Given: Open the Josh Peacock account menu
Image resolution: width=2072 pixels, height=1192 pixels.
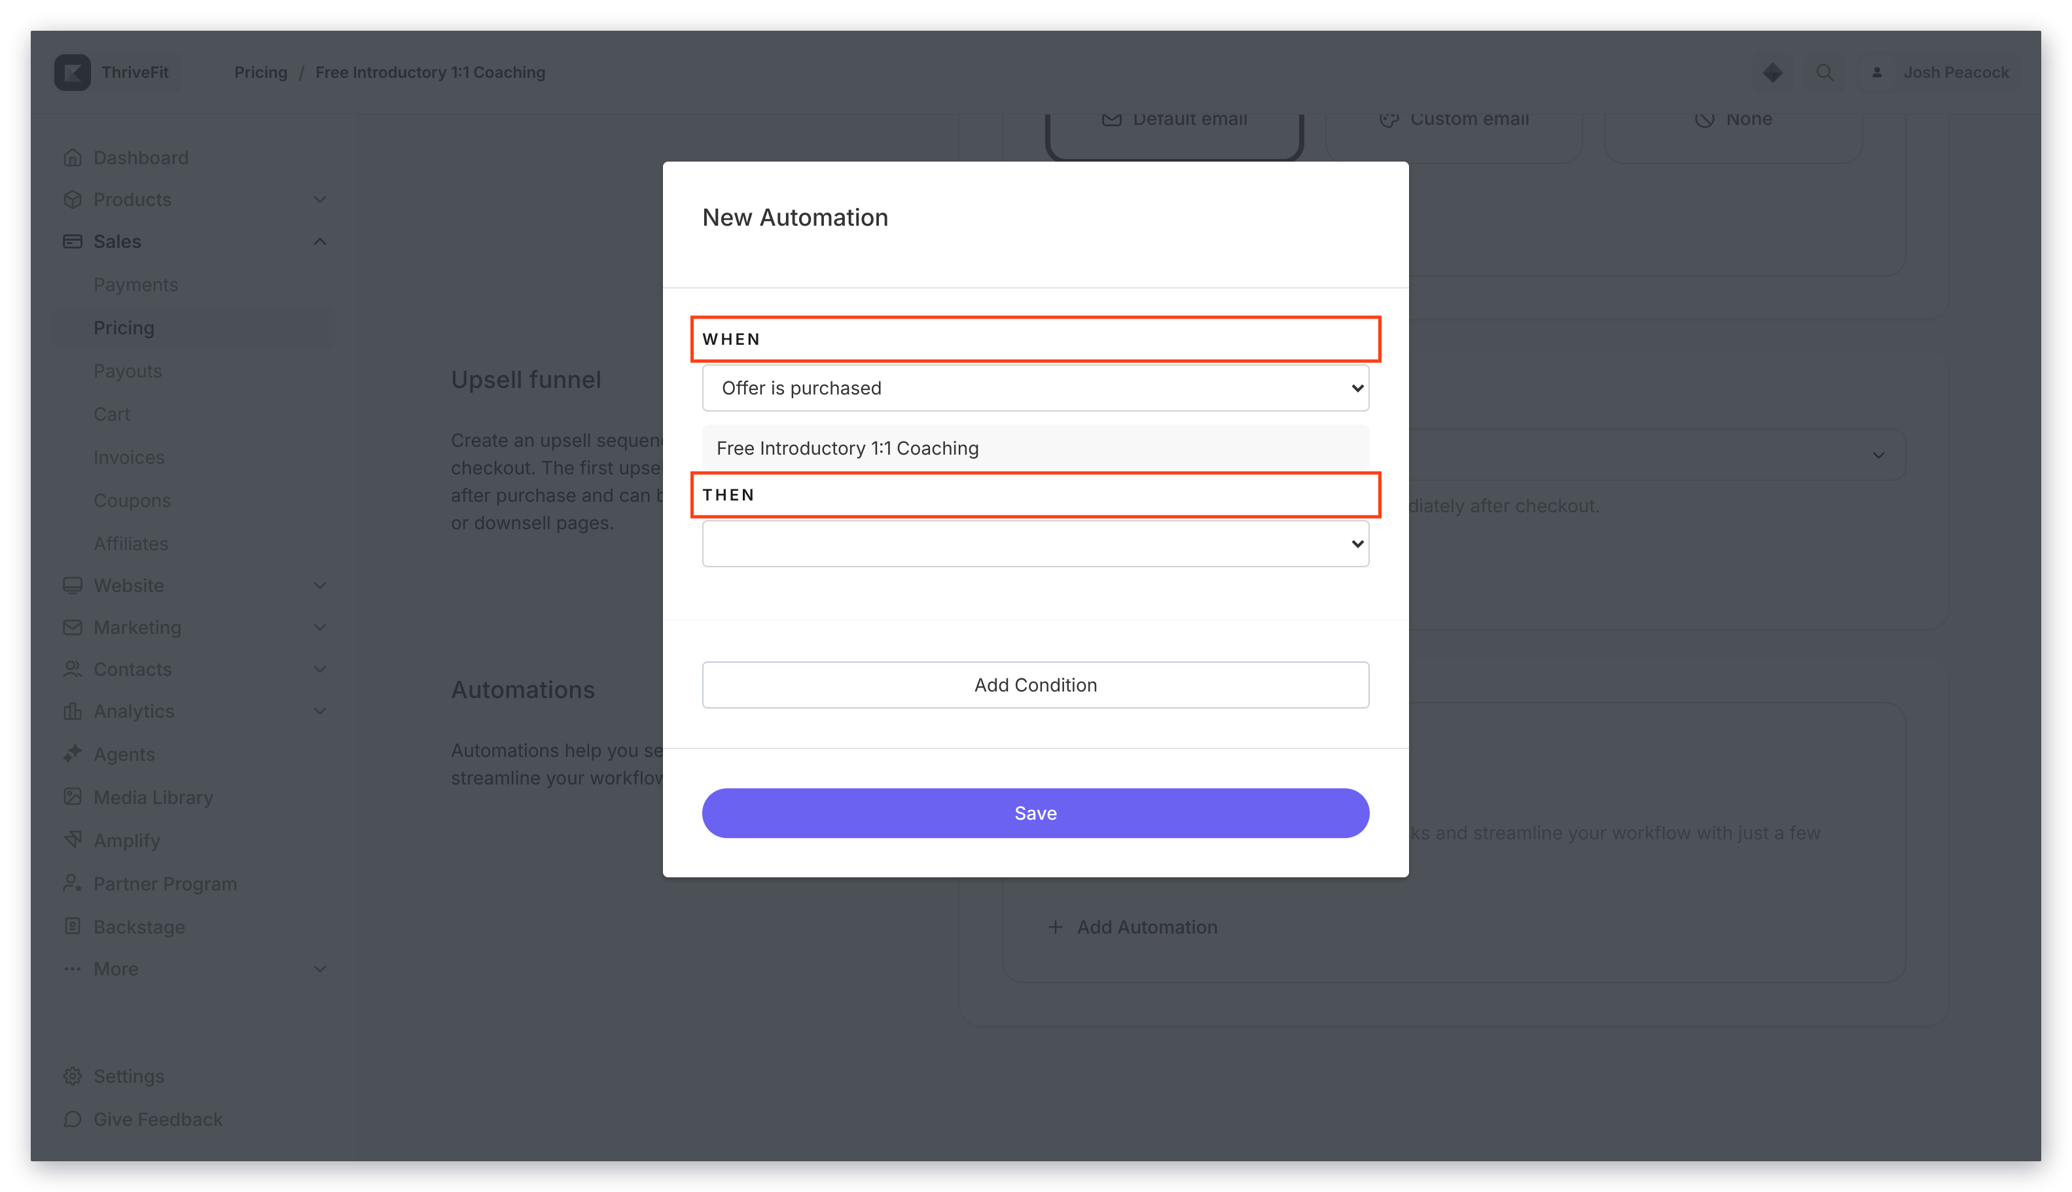Looking at the screenshot, I should click(1938, 72).
